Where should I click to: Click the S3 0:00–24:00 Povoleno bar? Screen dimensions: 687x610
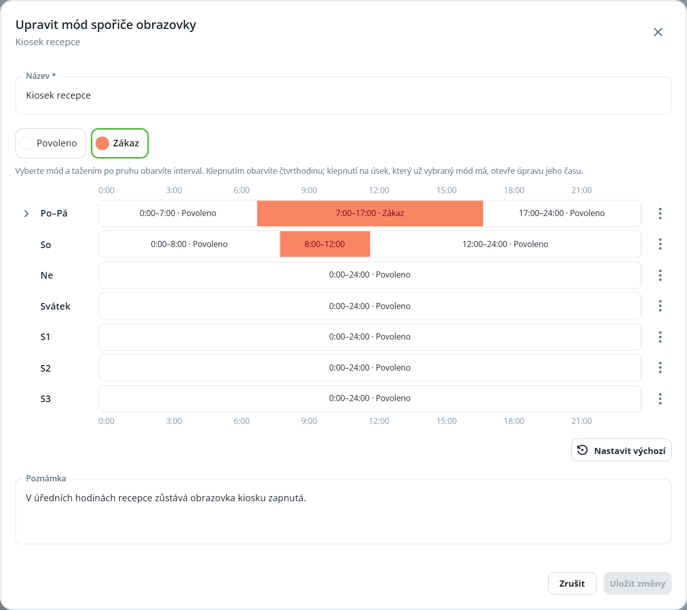(x=370, y=399)
